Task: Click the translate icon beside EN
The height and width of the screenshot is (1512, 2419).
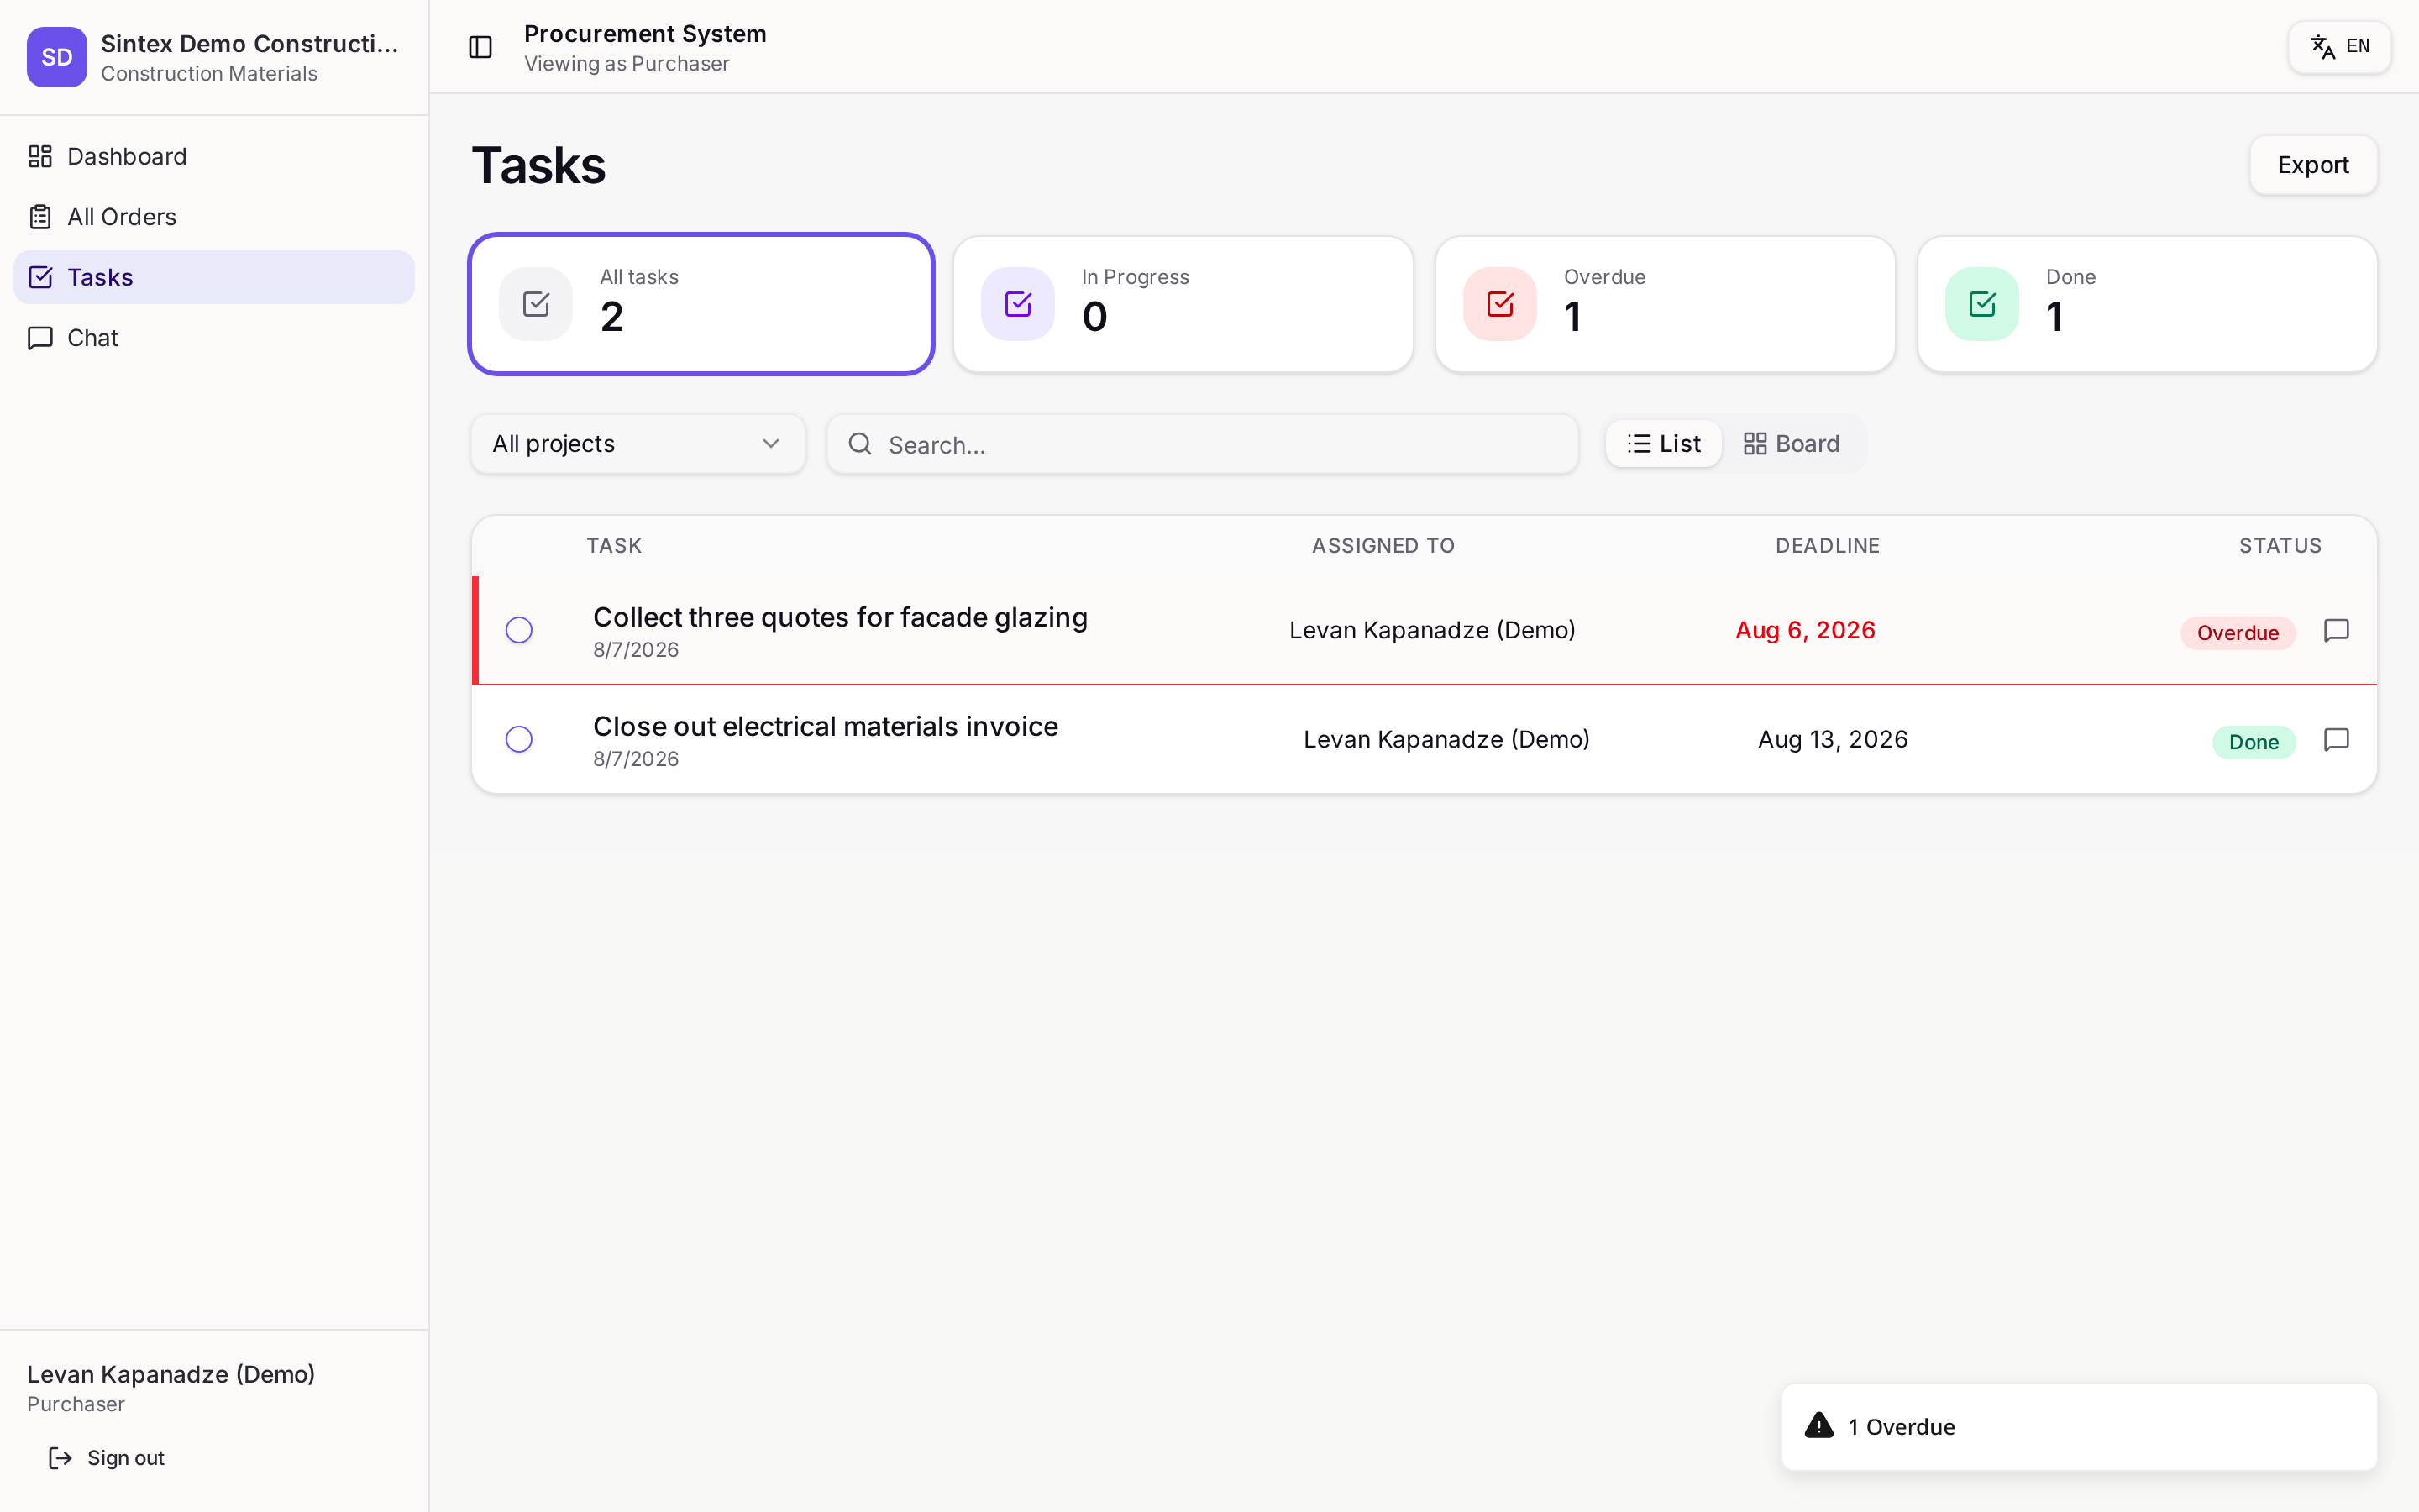Action: [x=2323, y=46]
